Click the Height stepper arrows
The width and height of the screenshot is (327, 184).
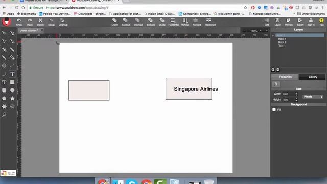(x=296, y=100)
